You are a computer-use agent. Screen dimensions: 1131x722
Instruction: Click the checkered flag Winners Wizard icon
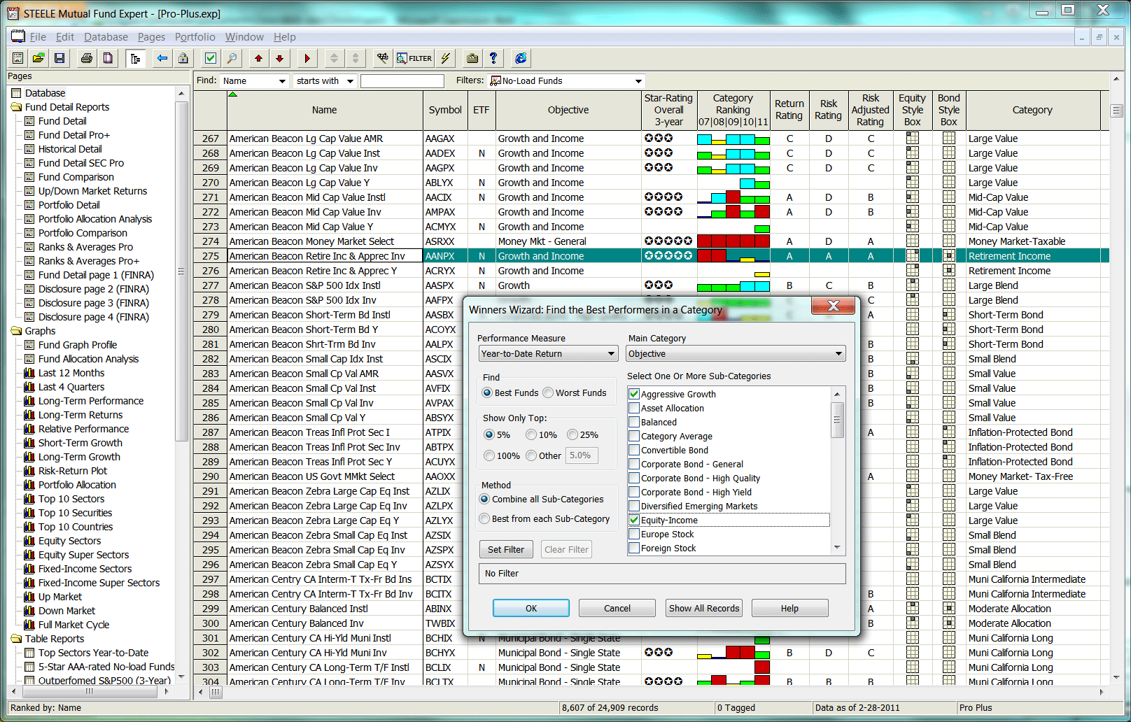coord(383,58)
